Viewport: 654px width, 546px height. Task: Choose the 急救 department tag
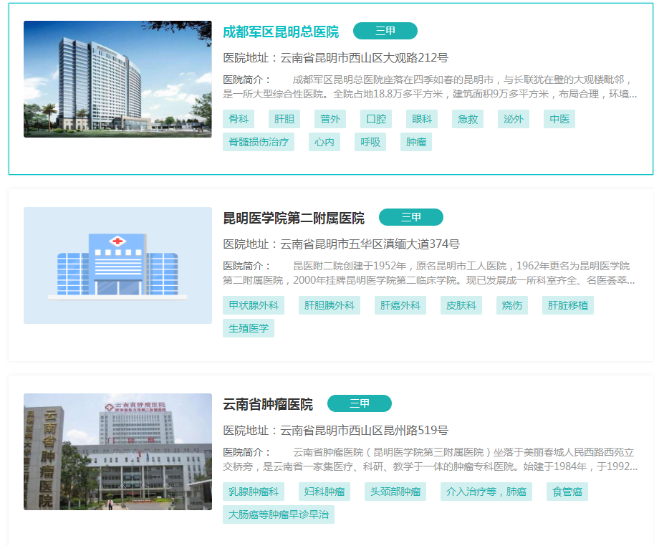click(x=468, y=119)
